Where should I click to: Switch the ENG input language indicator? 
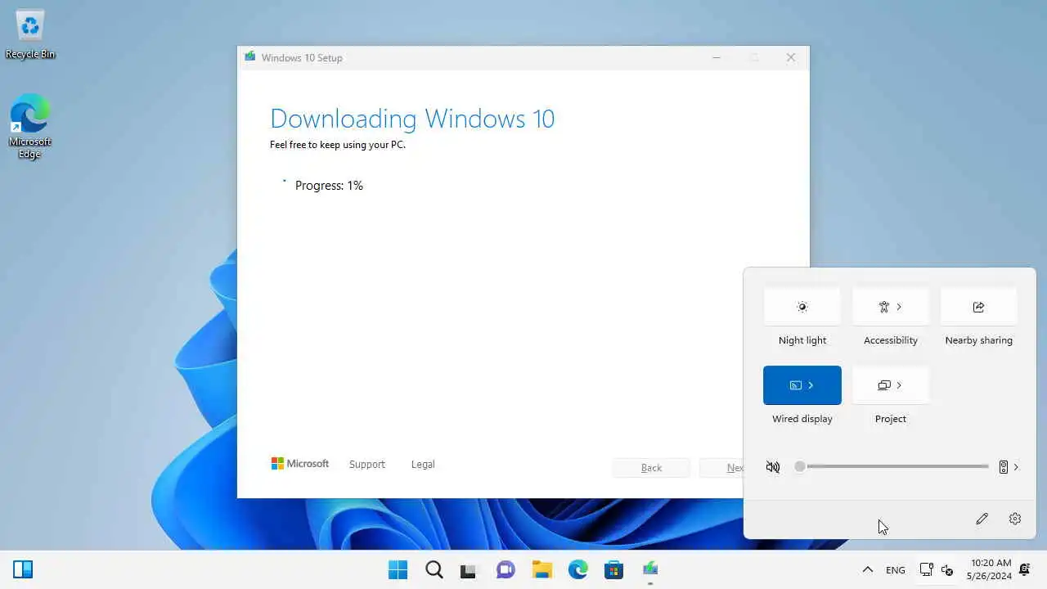pyautogui.click(x=896, y=569)
